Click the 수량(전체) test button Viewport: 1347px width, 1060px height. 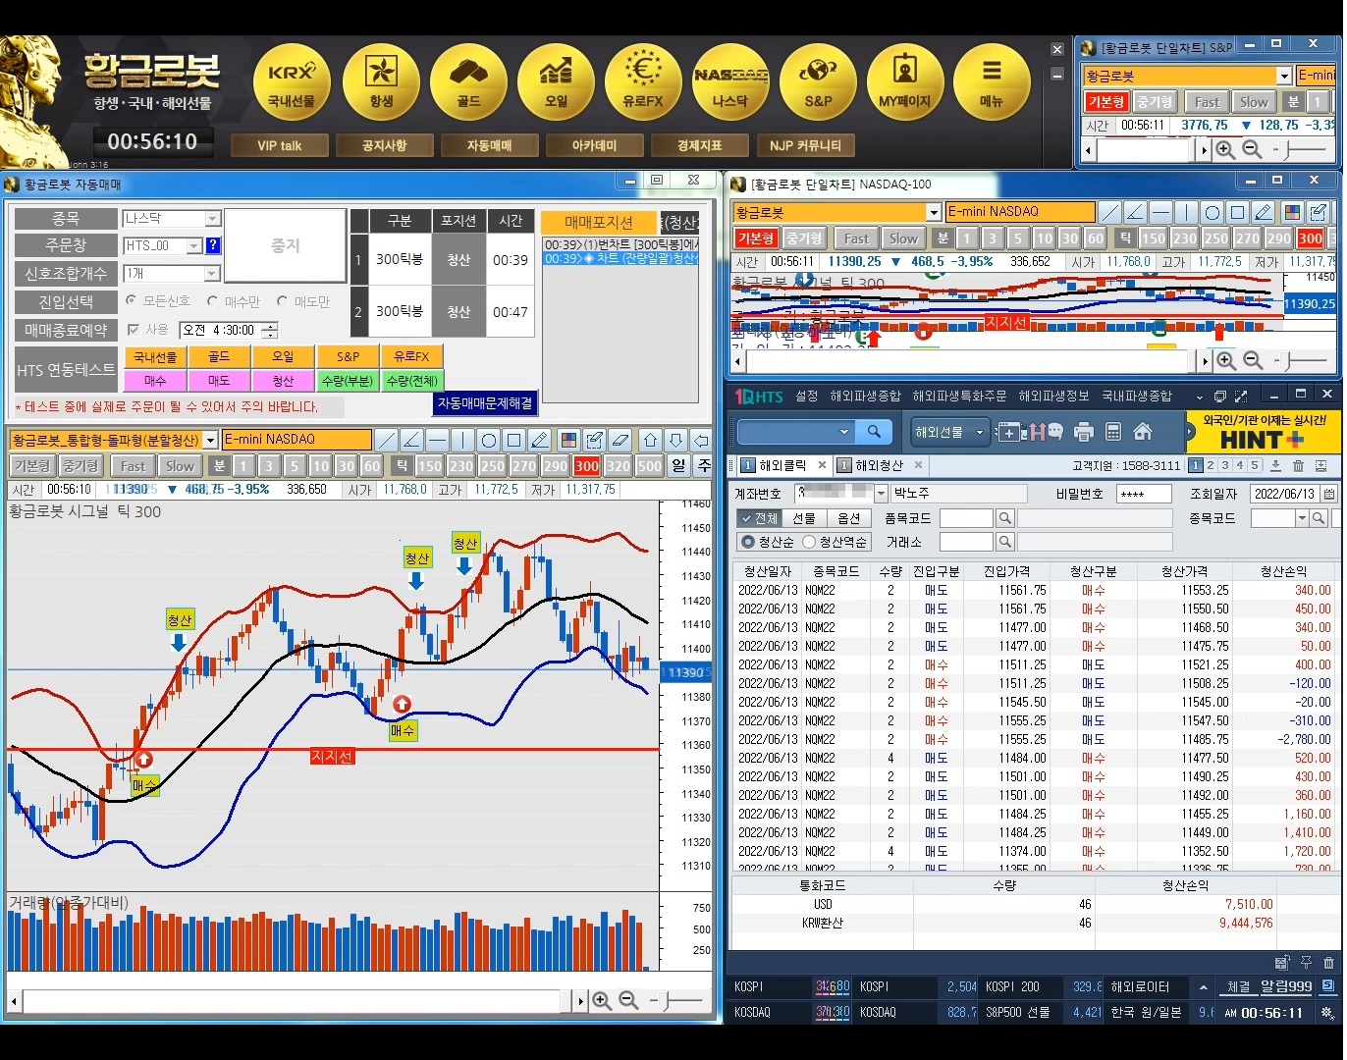412,380
